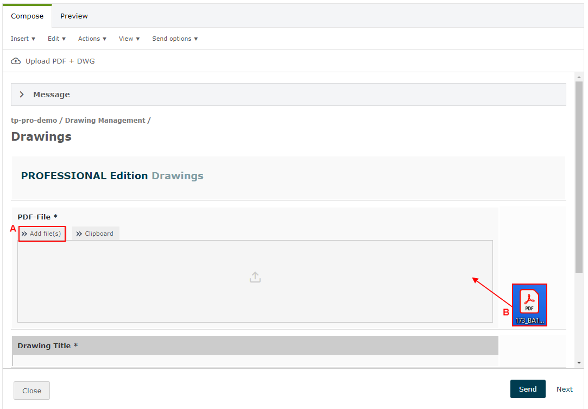
Task: Click the PDF file icon 173_BA1
Action: point(529,304)
